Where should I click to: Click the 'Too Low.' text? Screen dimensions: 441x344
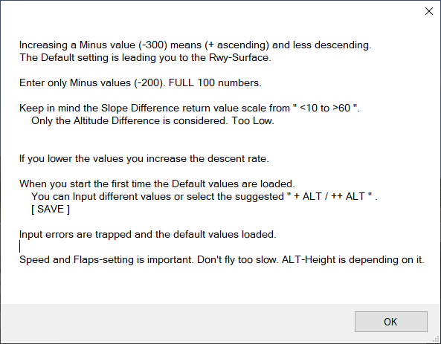(x=253, y=121)
